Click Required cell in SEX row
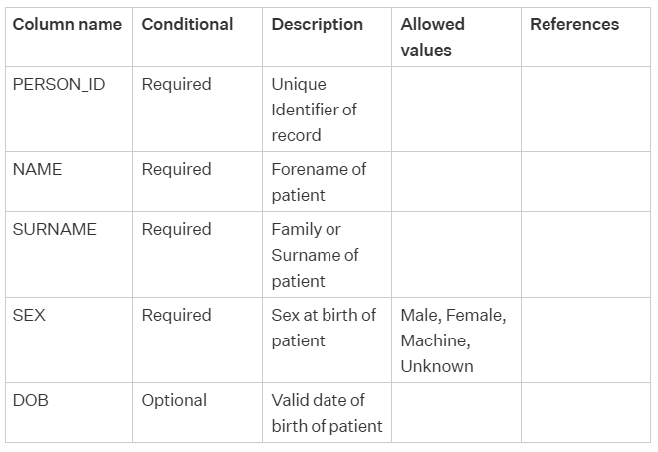 (x=198, y=339)
